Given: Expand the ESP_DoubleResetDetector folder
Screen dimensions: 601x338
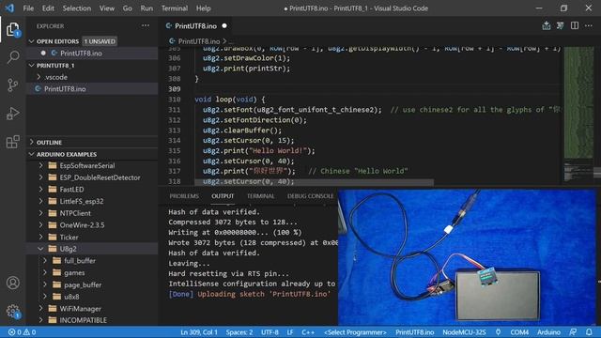Looking at the screenshot, I should point(40,177).
